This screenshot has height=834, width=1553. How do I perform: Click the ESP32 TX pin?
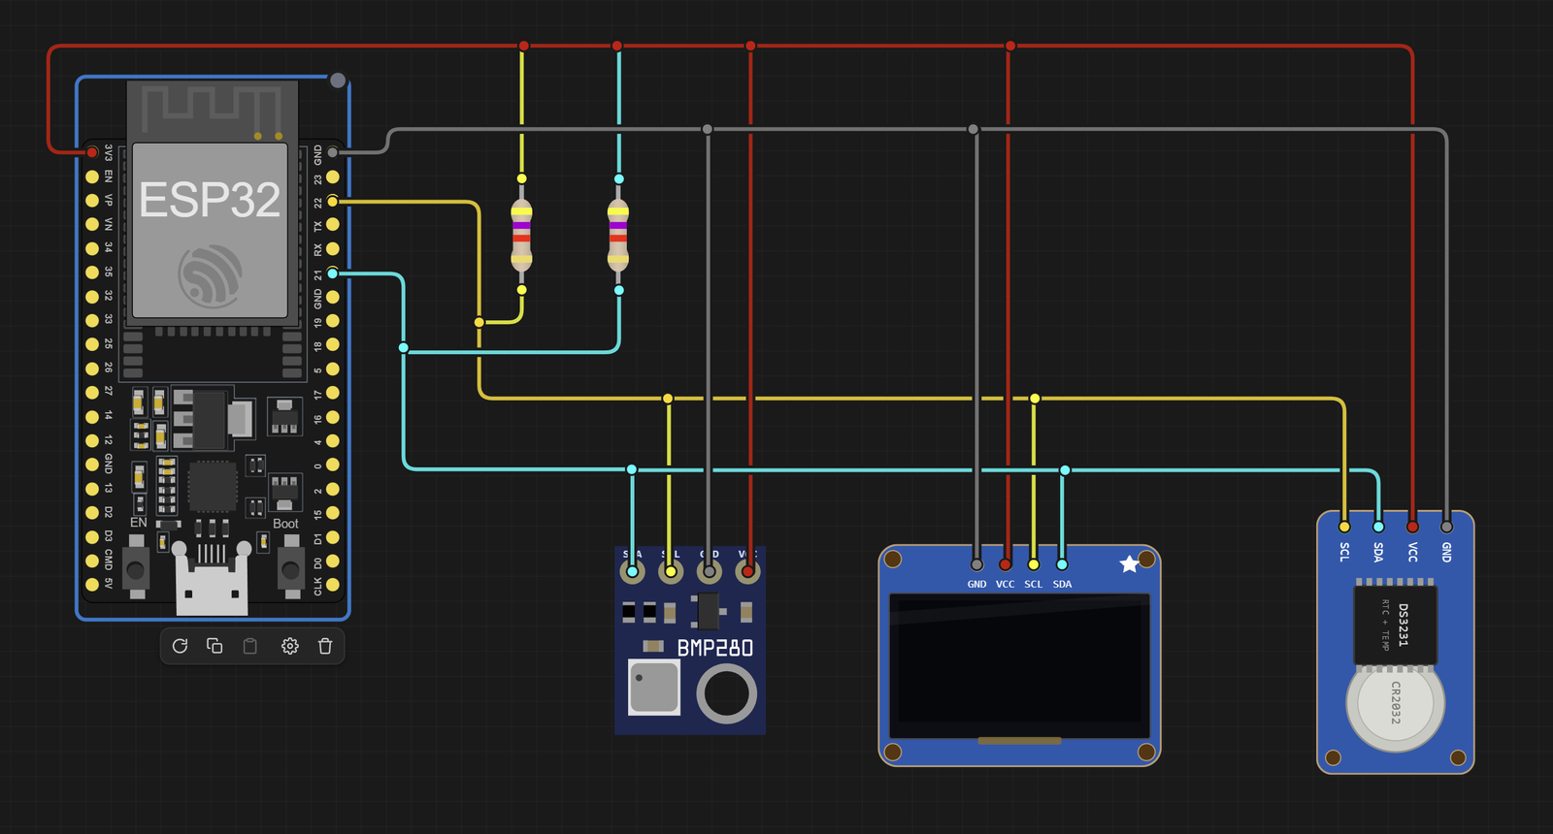[333, 224]
